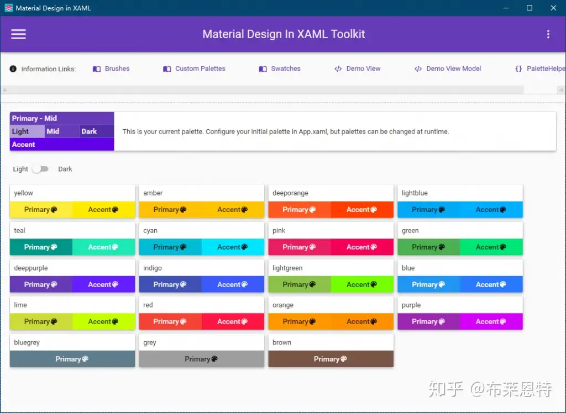Apply brown Primary color
The image size is (566, 413).
(x=331, y=359)
